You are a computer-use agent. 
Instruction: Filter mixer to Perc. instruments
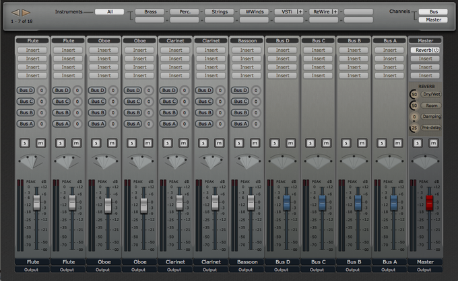coord(185,11)
